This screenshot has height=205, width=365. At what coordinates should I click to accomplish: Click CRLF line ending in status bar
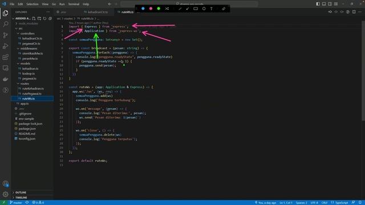click(x=325, y=203)
